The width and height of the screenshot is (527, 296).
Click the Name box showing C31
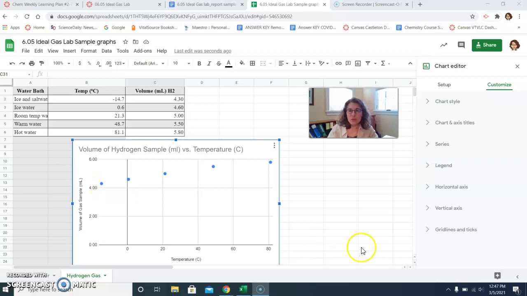(x=16, y=74)
